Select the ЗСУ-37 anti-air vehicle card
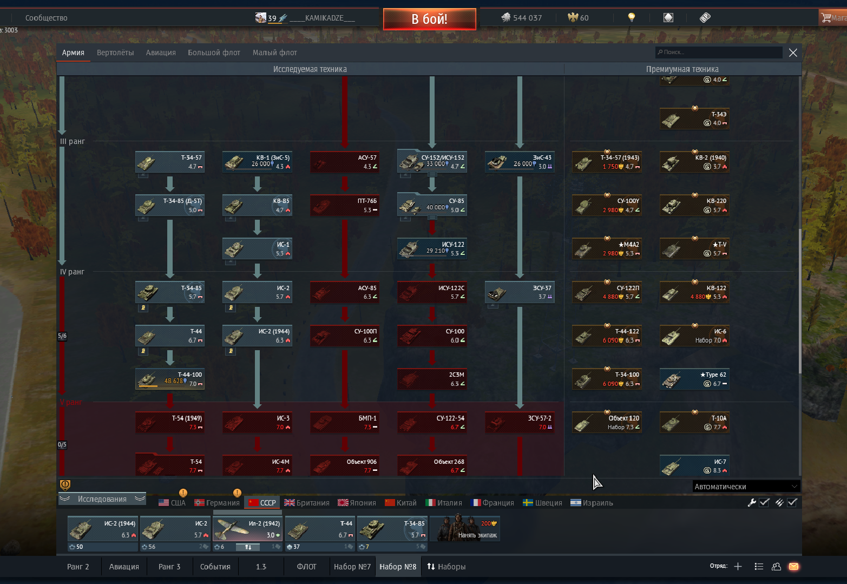847x584 pixels. click(520, 292)
